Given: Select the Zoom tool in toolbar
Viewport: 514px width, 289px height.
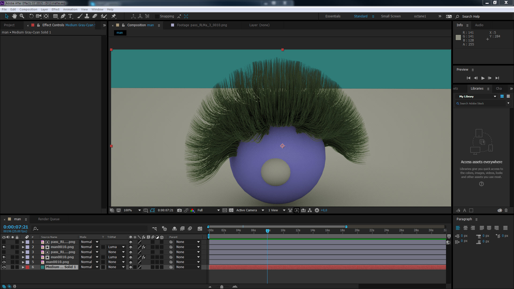Looking at the screenshot, I should (22, 16).
